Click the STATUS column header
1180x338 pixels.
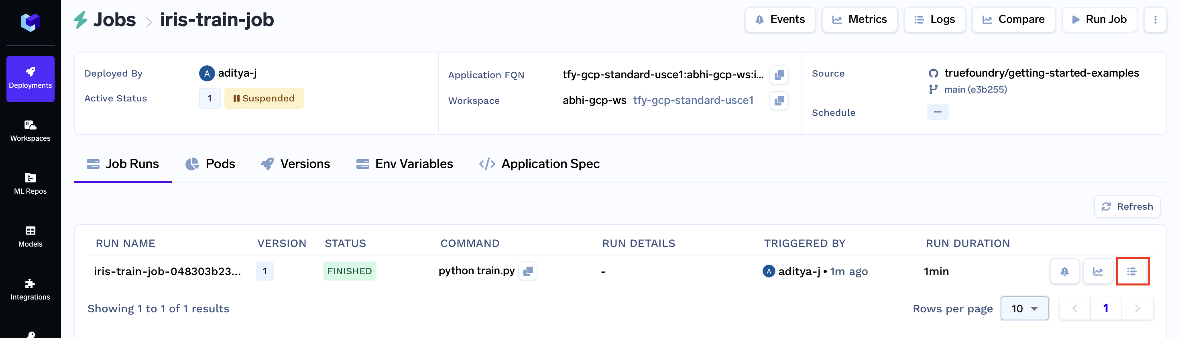(x=346, y=243)
